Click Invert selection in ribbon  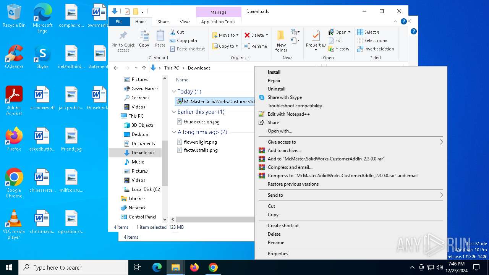coord(376,49)
